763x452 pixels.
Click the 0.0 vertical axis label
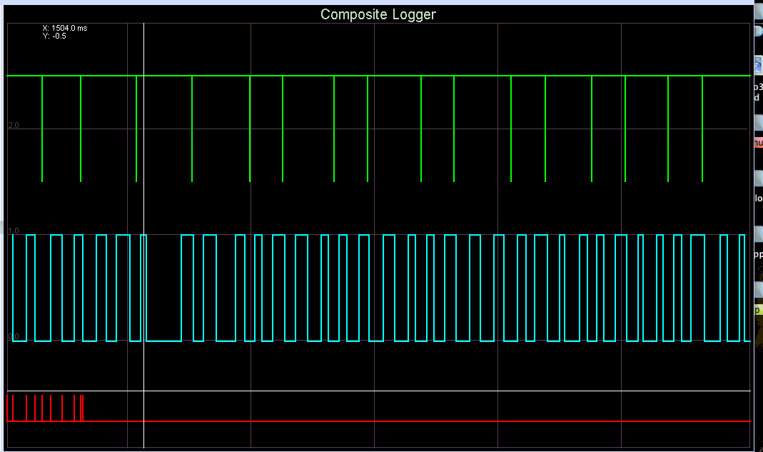(x=14, y=336)
